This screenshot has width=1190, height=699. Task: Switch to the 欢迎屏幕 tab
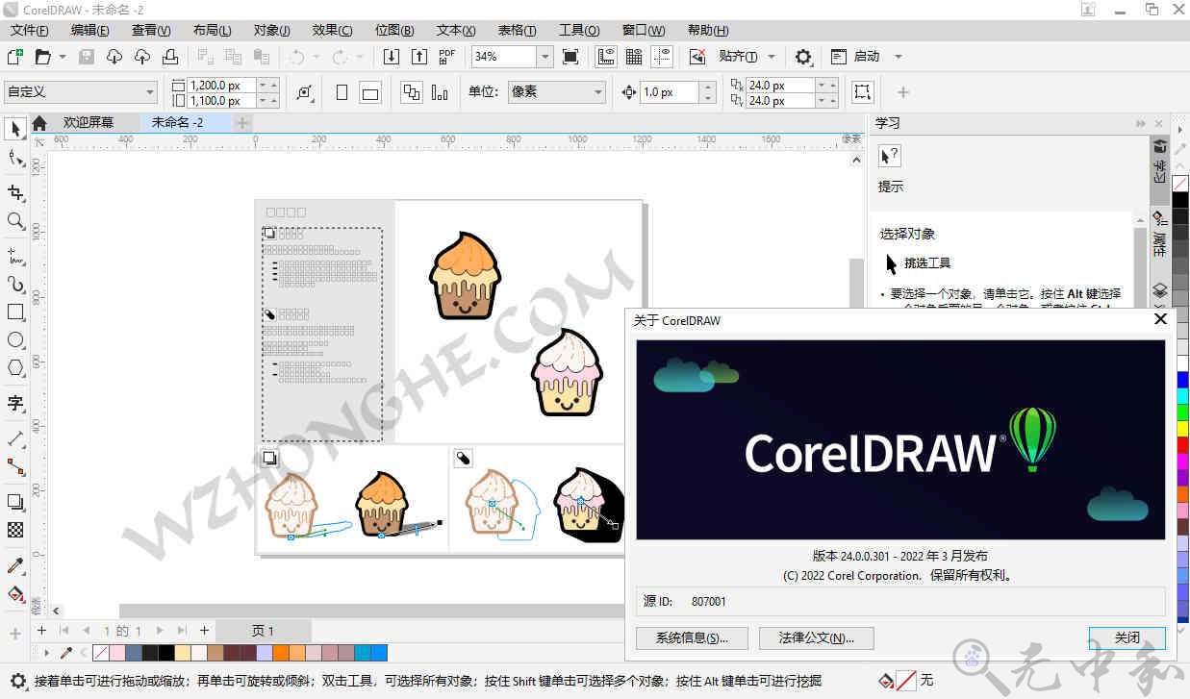point(85,122)
